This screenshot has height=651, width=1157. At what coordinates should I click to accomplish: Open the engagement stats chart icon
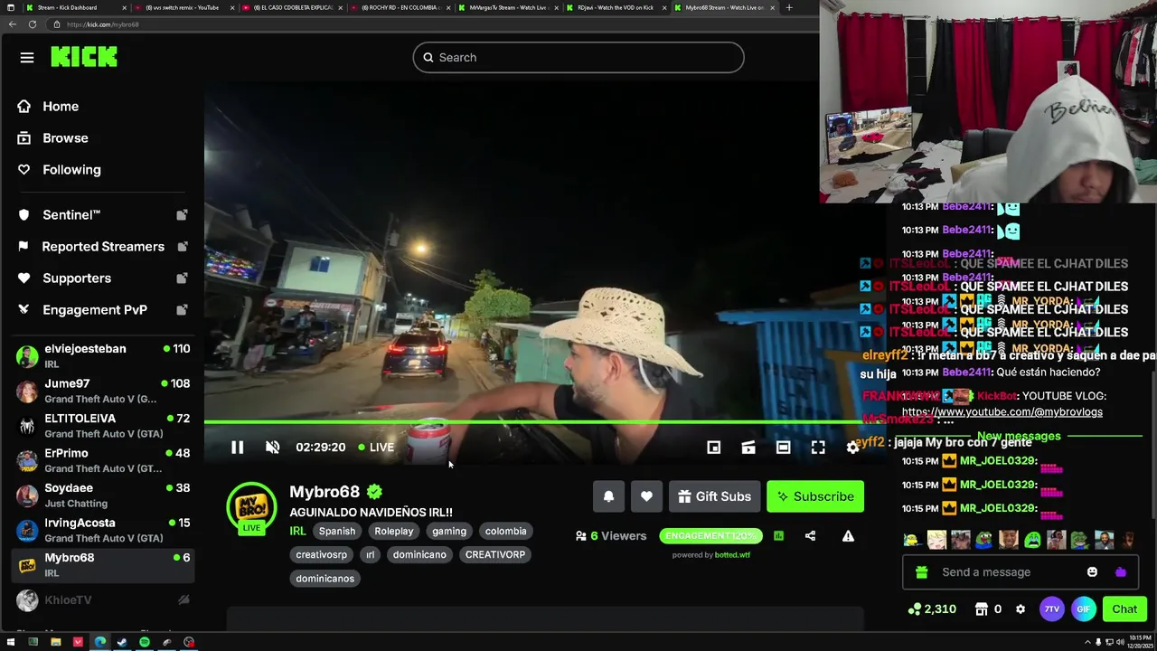[x=778, y=536]
